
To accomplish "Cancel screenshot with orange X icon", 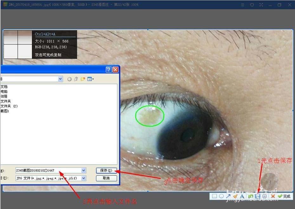I will click(x=273, y=196).
